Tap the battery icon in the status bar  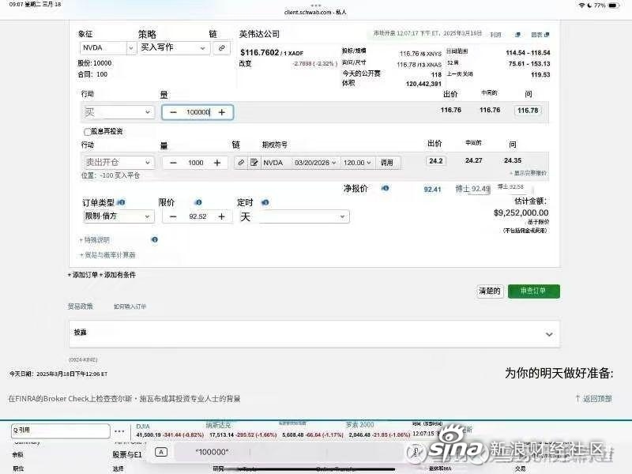coord(614,6)
